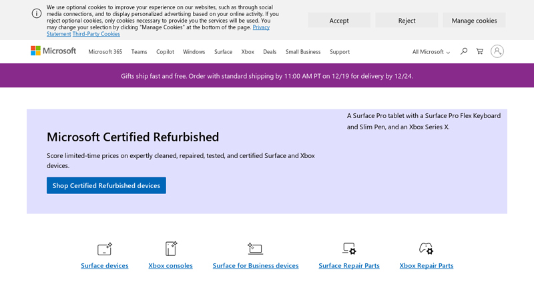Open the Microsoft 365 menu item
The height and width of the screenshot is (300, 534).
(105, 52)
